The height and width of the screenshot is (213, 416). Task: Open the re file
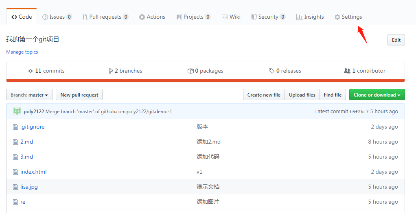pyautogui.click(x=23, y=202)
